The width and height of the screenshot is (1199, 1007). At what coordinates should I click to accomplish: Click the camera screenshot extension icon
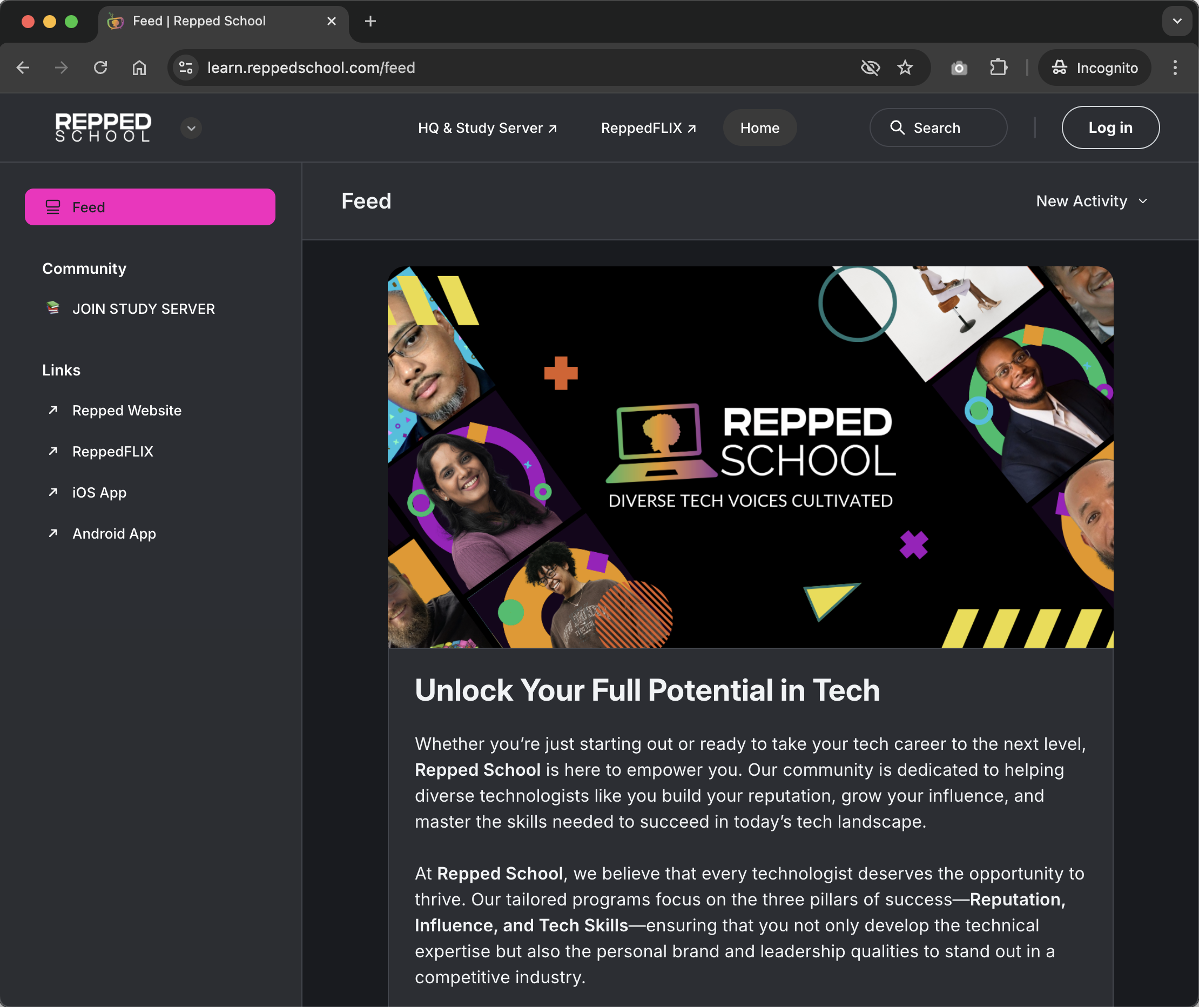[959, 68]
